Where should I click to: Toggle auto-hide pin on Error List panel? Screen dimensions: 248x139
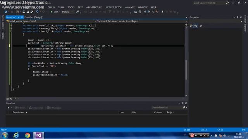[183, 103]
